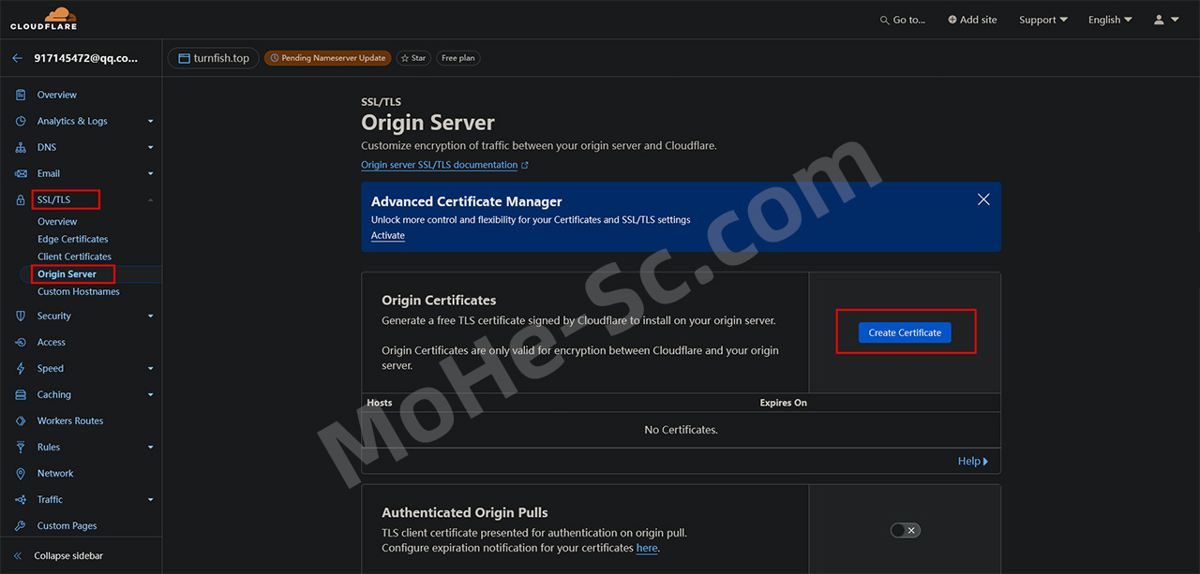
Task: Click the Traffic routing icon
Action: pyautogui.click(x=21, y=500)
